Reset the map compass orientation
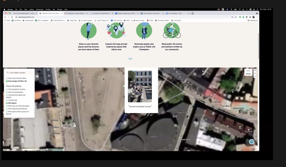 click(255, 76)
